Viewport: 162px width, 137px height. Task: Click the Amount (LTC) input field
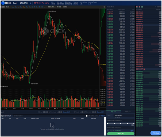coord(121,120)
